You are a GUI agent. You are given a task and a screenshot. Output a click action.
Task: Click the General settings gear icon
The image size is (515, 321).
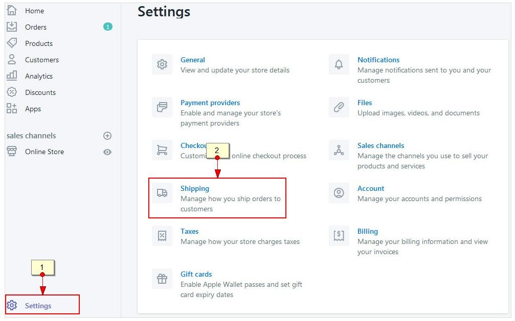click(x=162, y=65)
